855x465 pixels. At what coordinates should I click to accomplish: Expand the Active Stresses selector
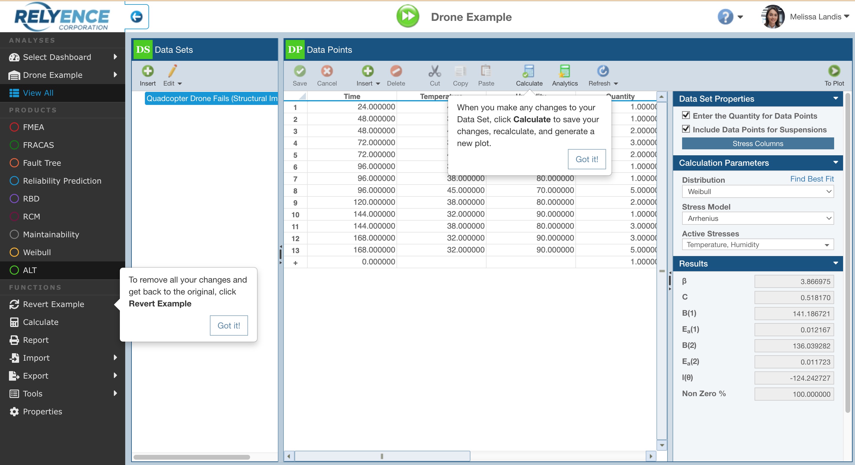tap(758, 245)
